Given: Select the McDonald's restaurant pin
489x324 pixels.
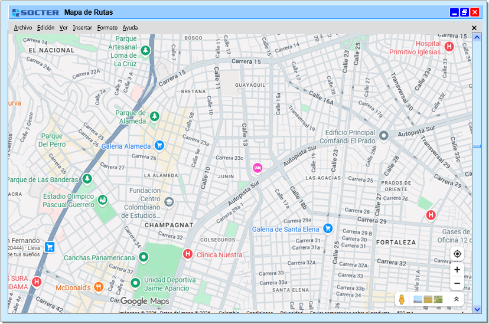Looking at the screenshot, I should pos(99,287).
